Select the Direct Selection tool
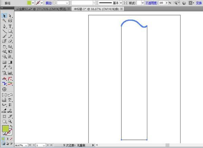The image size is (203, 148). (10, 16)
